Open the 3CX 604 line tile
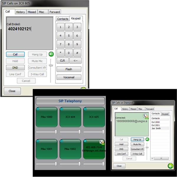Viewport: 177px width, 177px height. 70,117
